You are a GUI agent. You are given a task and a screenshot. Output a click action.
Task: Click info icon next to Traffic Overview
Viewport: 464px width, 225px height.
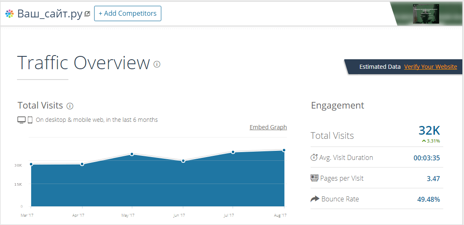click(x=157, y=64)
